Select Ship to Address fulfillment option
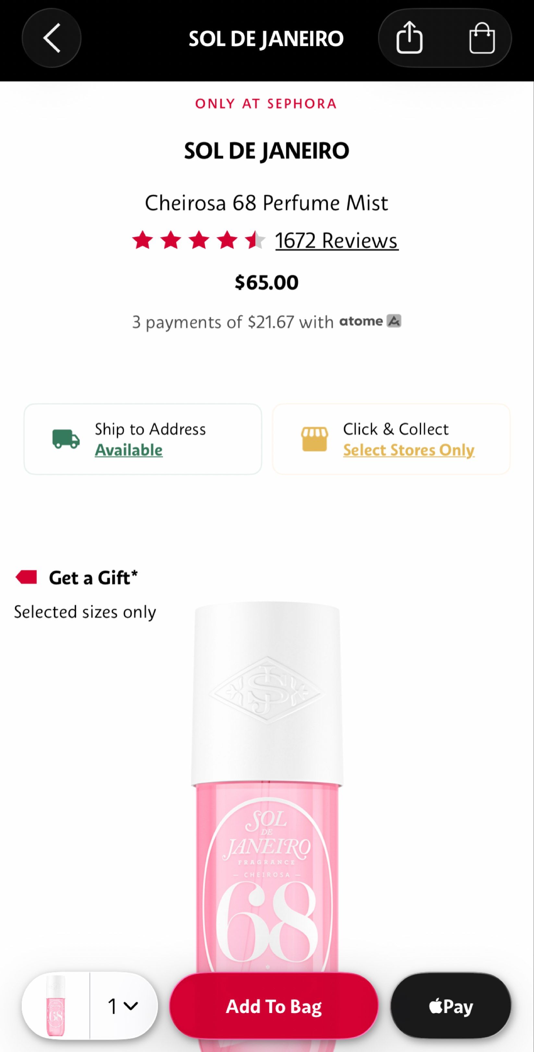The width and height of the screenshot is (534, 1052). point(143,440)
